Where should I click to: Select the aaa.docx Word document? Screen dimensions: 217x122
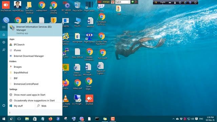point(91,22)
